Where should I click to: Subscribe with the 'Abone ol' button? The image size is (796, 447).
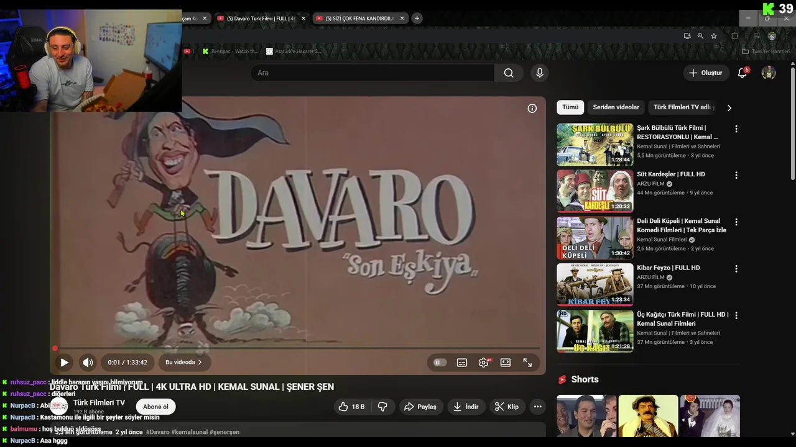tap(155, 407)
